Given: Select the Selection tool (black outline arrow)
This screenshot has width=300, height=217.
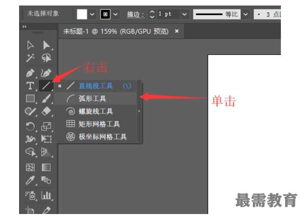Looking at the screenshot, I should [x=30, y=45].
